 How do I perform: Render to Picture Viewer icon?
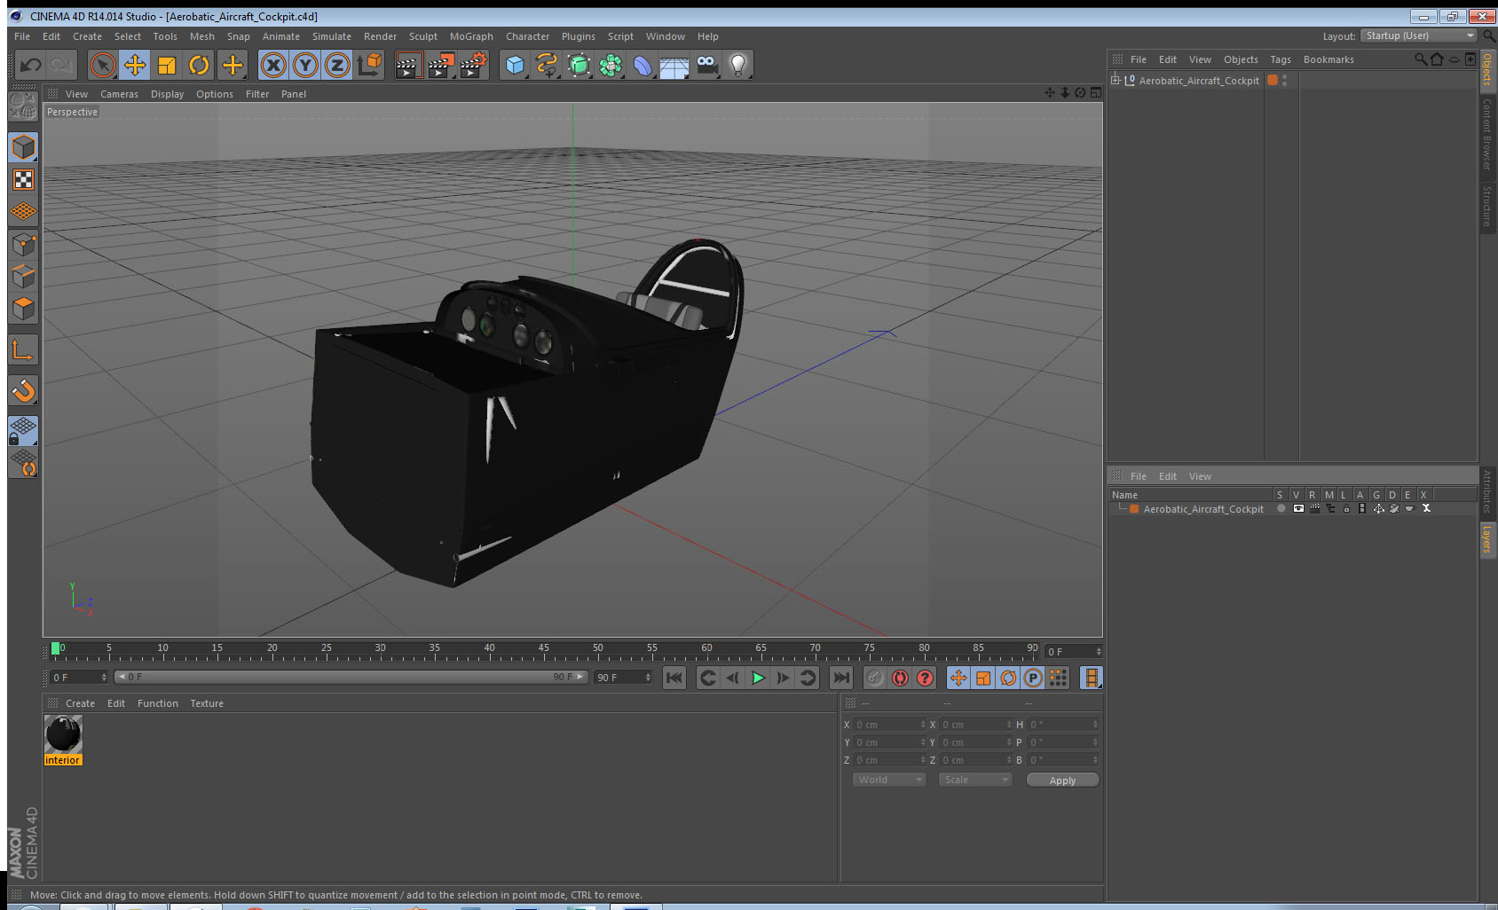[441, 65]
